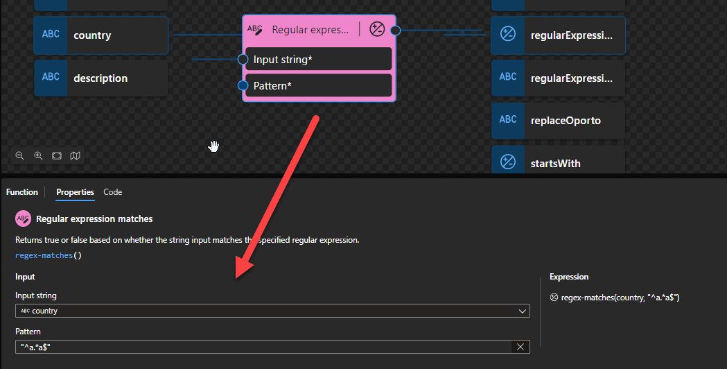Screen dimensions: 727x369
Task: Select the Properties tab
Action: pyautogui.click(x=75, y=192)
